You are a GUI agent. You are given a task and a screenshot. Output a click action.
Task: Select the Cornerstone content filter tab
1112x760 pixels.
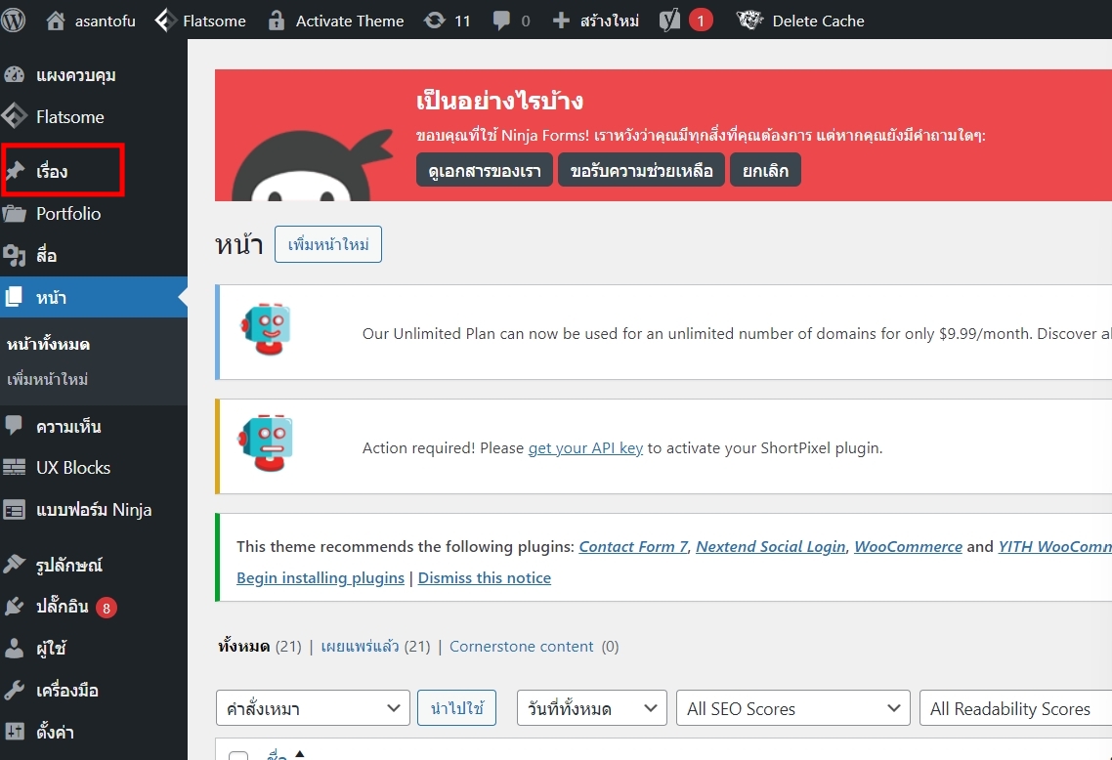pos(521,646)
